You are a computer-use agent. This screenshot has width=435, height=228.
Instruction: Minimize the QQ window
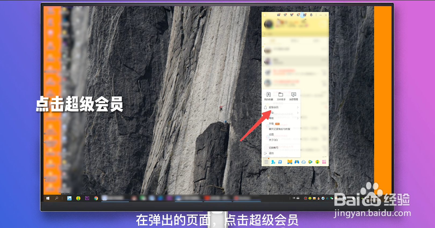coord(321,15)
